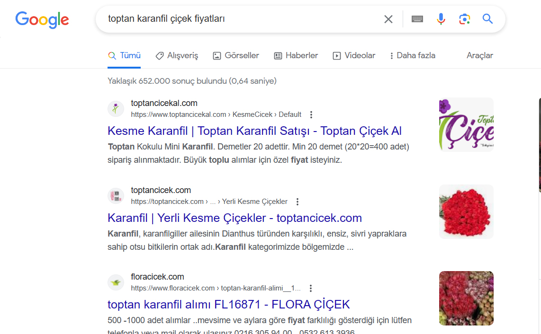Open the Videolar tab
The height and width of the screenshot is (334, 541).
click(354, 55)
